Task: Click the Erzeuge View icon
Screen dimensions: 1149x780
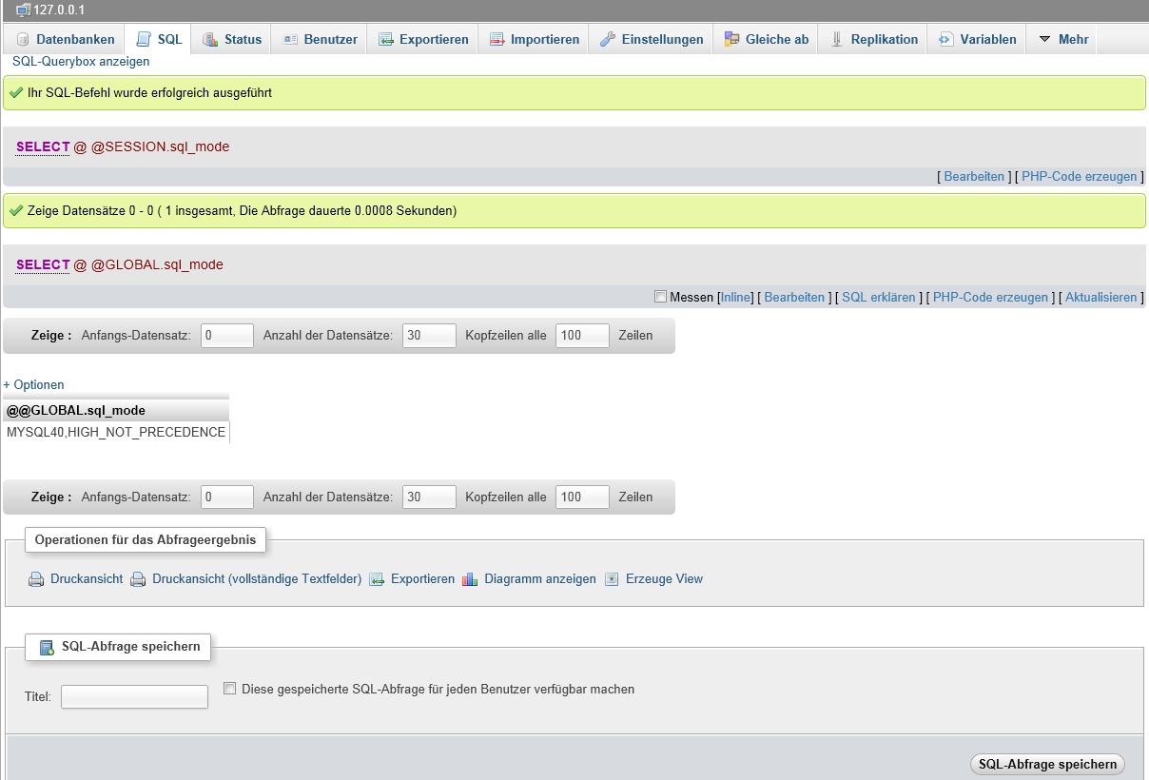Action: point(612,579)
